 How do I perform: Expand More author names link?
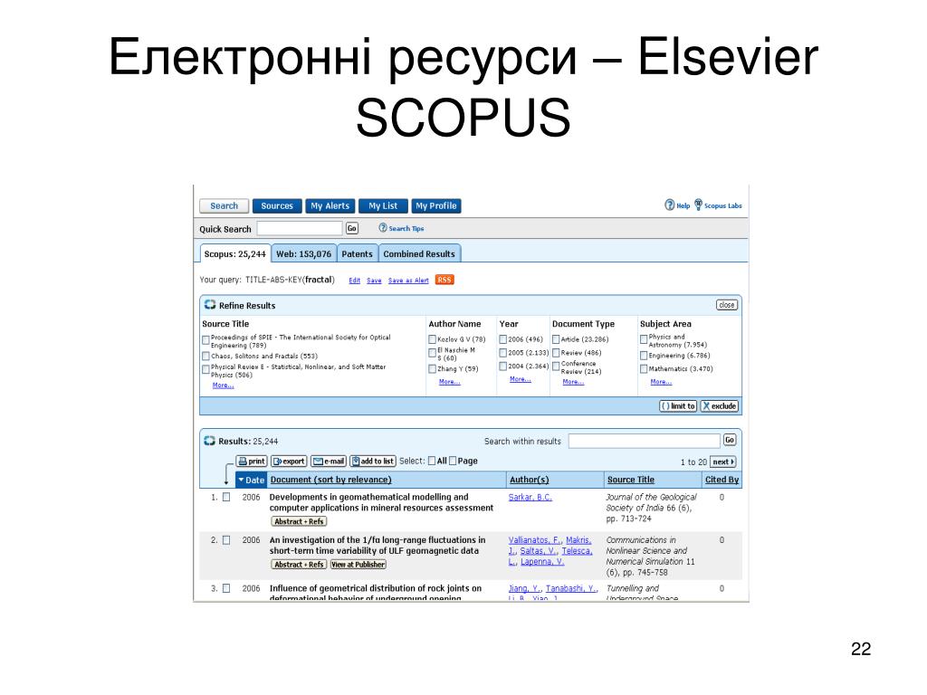(x=449, y=382)
